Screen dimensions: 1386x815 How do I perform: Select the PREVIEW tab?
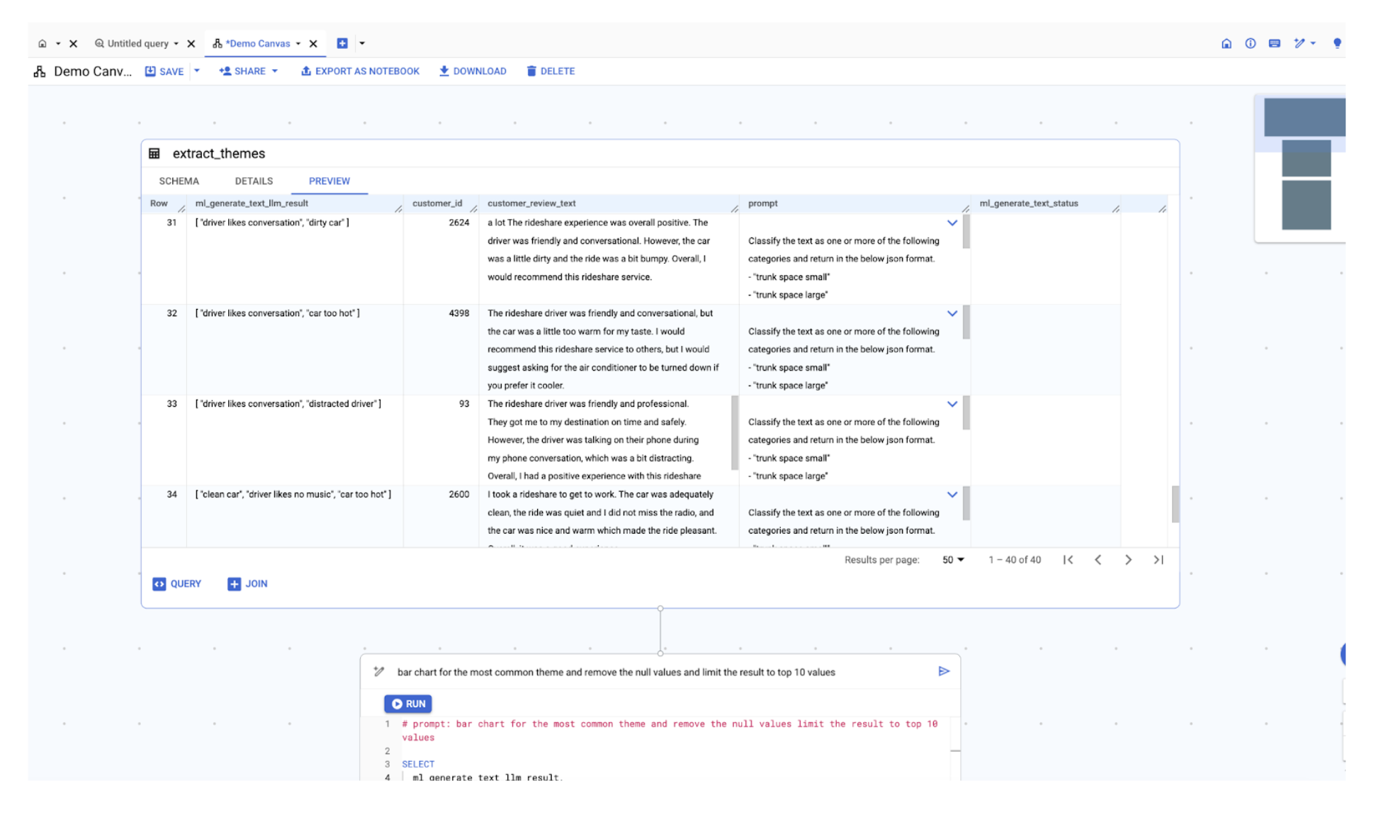(329, 181)
